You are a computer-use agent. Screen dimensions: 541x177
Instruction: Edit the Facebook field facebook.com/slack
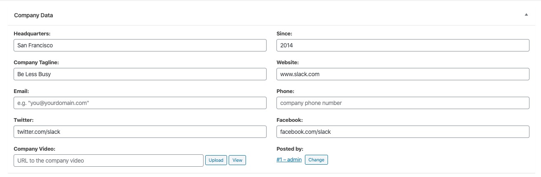tap(403, 132)
